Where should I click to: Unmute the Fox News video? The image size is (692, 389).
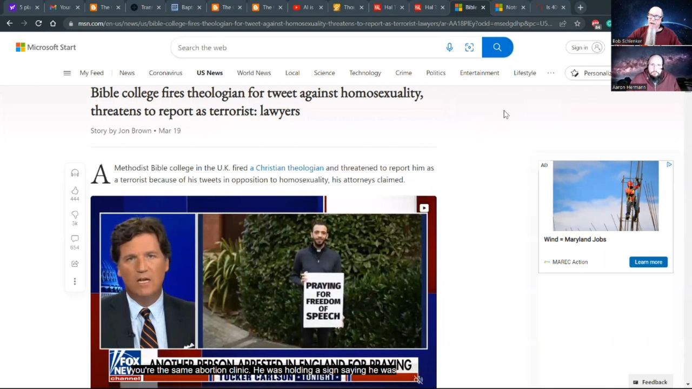pyautogui.click(x=418, y=380)
